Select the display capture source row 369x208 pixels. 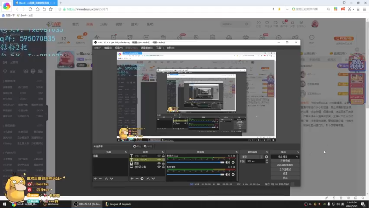[147, 167]
